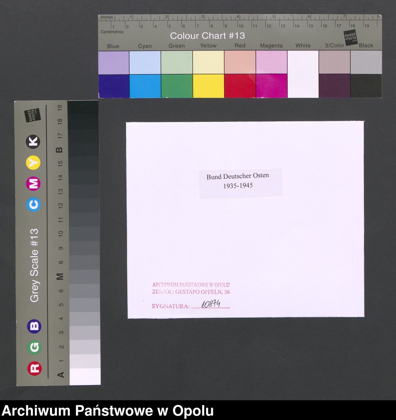Click the black K circle
This screenshot has height=420, width=396.
33,141
